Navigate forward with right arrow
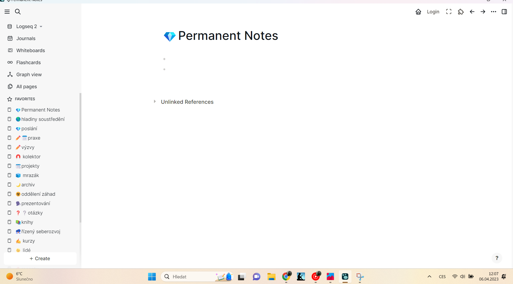 pyautogui.click(x=483, y=12)
